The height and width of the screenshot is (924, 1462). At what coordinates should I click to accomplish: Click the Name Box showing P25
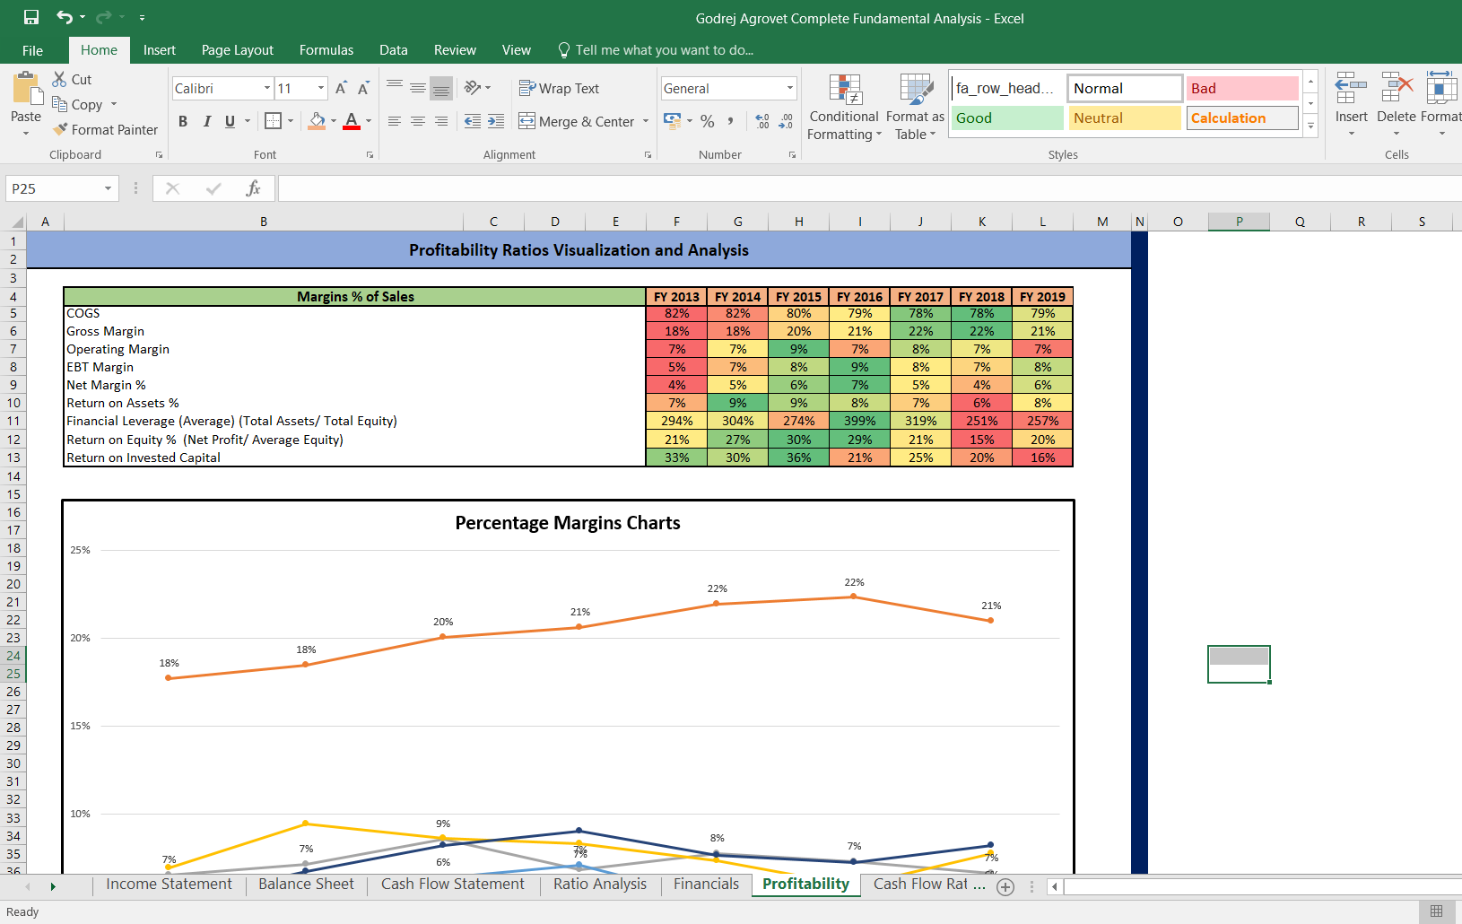coord(54,188)
